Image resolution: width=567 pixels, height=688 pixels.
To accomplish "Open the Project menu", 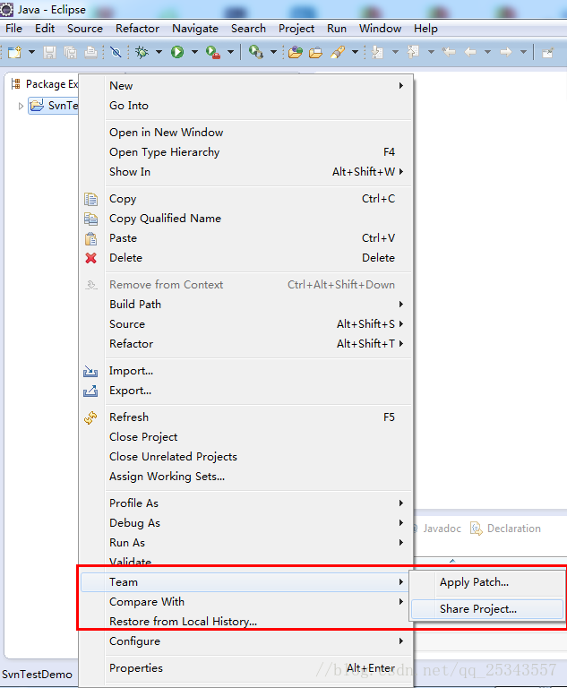I will click(x=296, y=29).
